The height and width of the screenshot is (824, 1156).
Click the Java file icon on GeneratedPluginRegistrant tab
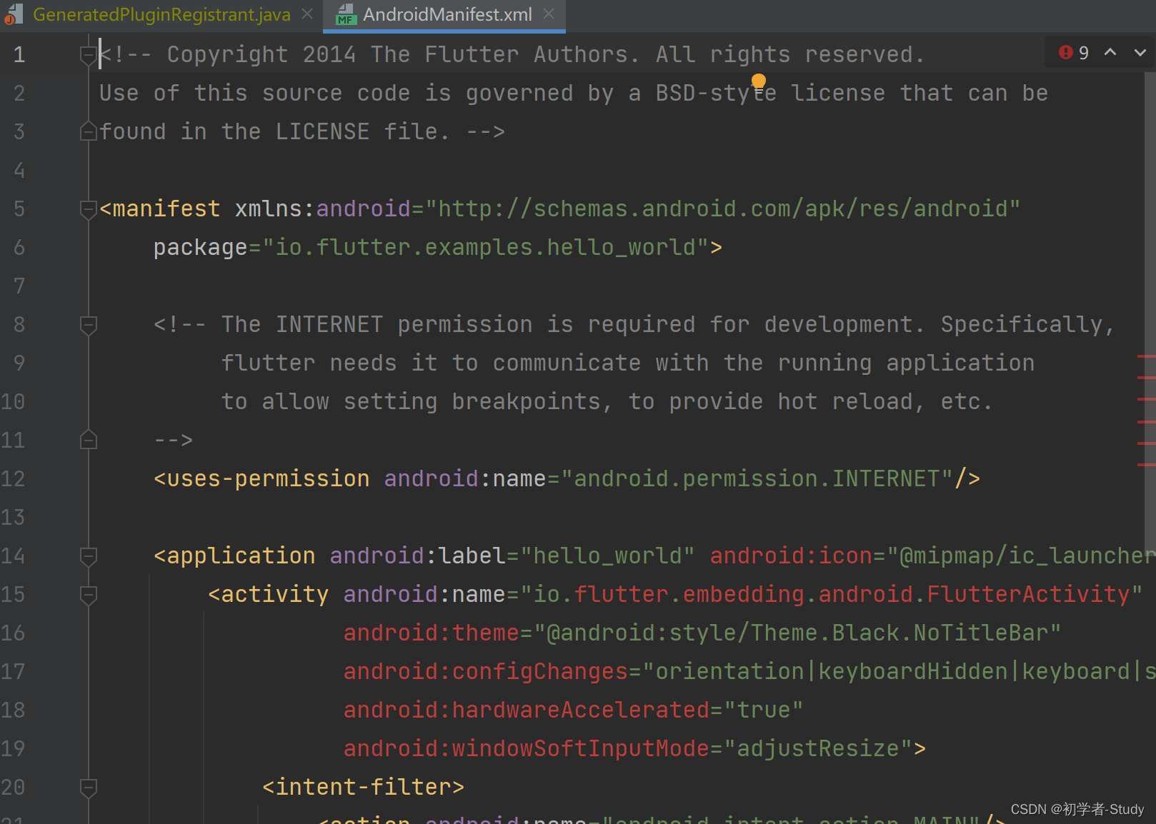(13, 14)
